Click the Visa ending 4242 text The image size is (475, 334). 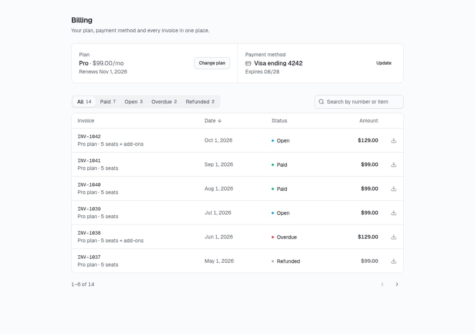pyautogui.click(x=278, y=63)
